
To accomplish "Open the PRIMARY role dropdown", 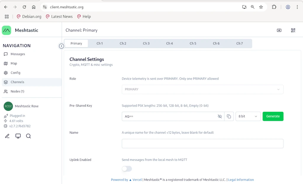I will 202,89.
